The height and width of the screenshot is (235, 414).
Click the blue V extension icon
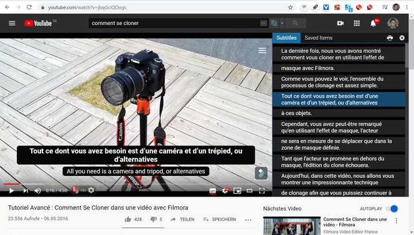click(326, 7)
